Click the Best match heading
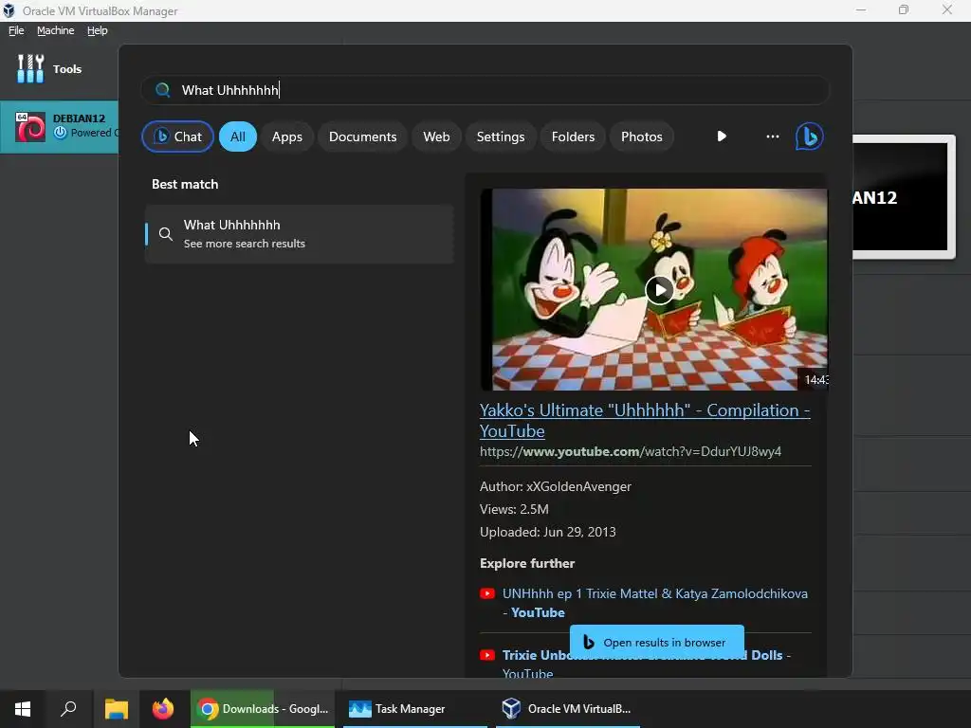Screen dimensions: 971x728 (185, 184)
